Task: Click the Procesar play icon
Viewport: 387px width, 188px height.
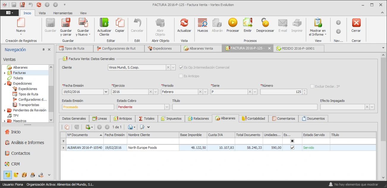Action: coord(232,23)
